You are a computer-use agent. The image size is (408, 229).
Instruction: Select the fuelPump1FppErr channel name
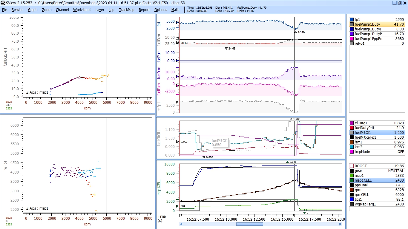(x=369, y=39)
